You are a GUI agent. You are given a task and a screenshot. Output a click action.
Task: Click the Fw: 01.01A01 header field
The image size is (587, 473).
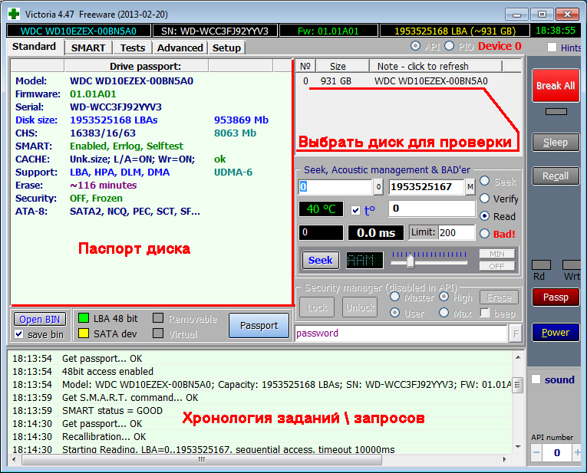tap(328, 31)
